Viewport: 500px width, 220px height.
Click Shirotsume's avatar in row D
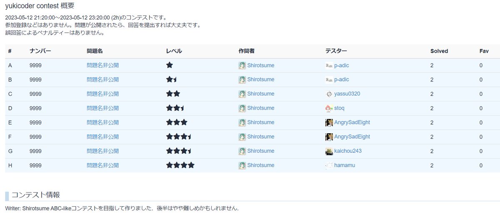point(242,108)
